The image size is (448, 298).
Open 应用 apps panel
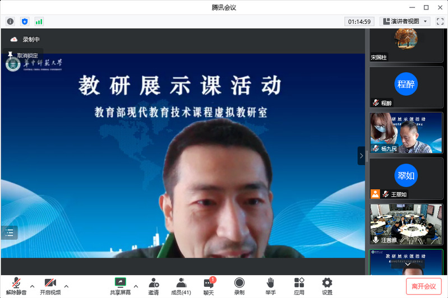pyautogui.click(x=299, y=286)
